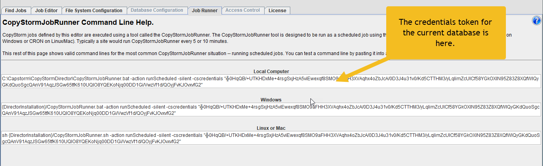
Task: Switch to the License tab
Action: pyautogui.click(x=277, y=11)
